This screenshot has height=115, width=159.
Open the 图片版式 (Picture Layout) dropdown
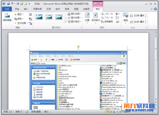(x=74, y=22)
